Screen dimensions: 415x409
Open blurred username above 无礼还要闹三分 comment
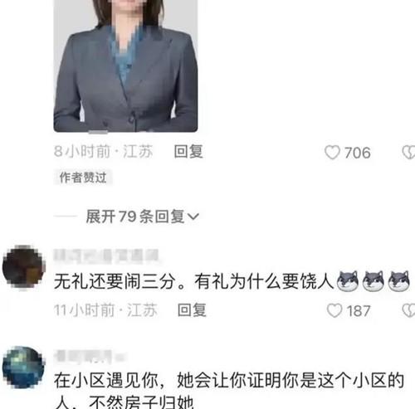[x=106, y=255]
